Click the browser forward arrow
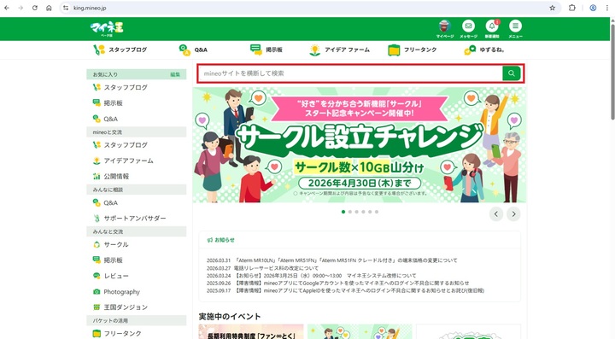Image resolution: width=615 pixels, height=339 pixels. (20, 8)
